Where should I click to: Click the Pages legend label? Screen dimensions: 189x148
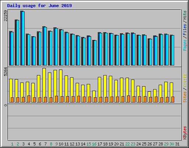coord(185,45)
